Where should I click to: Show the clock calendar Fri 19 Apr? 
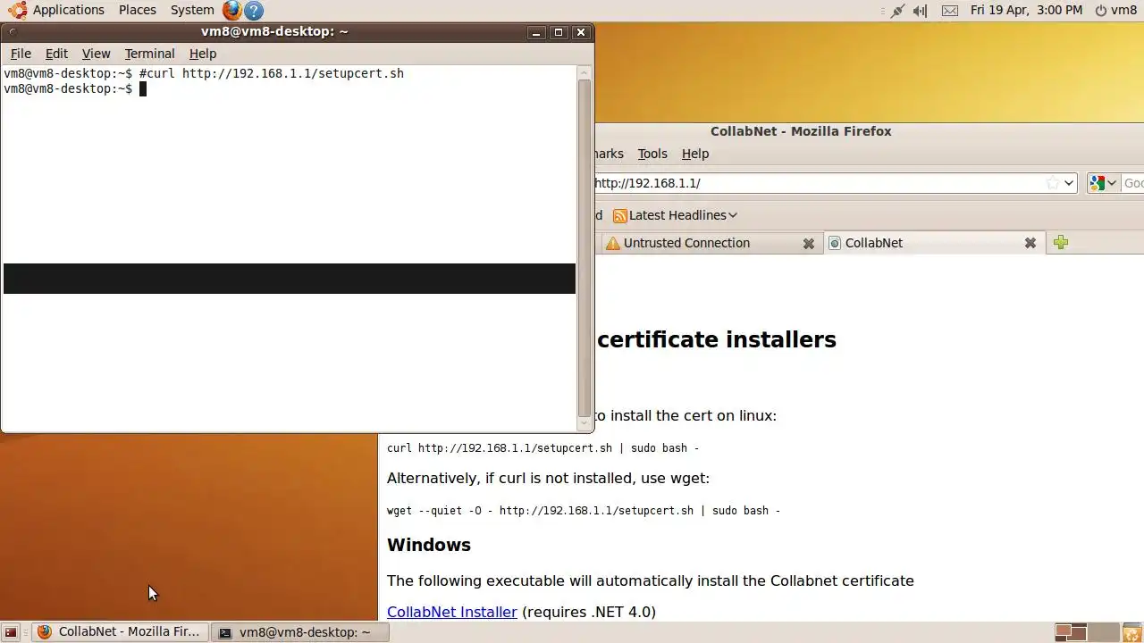[1026, 11]
